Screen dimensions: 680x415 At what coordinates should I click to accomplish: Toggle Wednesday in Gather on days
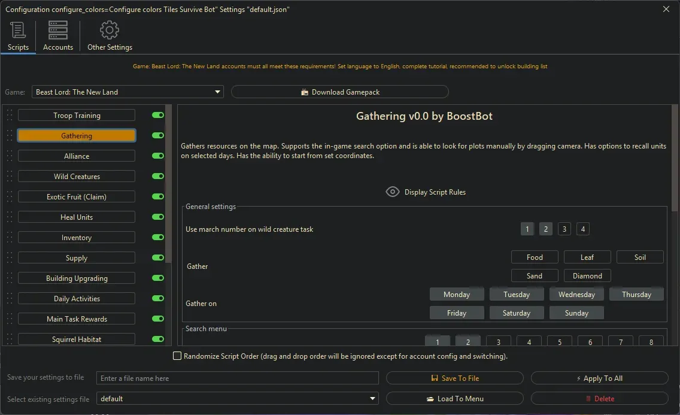pyautogui.click(x=576, y=295)
